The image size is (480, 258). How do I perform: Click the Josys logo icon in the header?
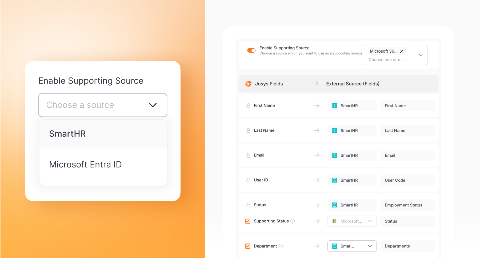[248, 84]
